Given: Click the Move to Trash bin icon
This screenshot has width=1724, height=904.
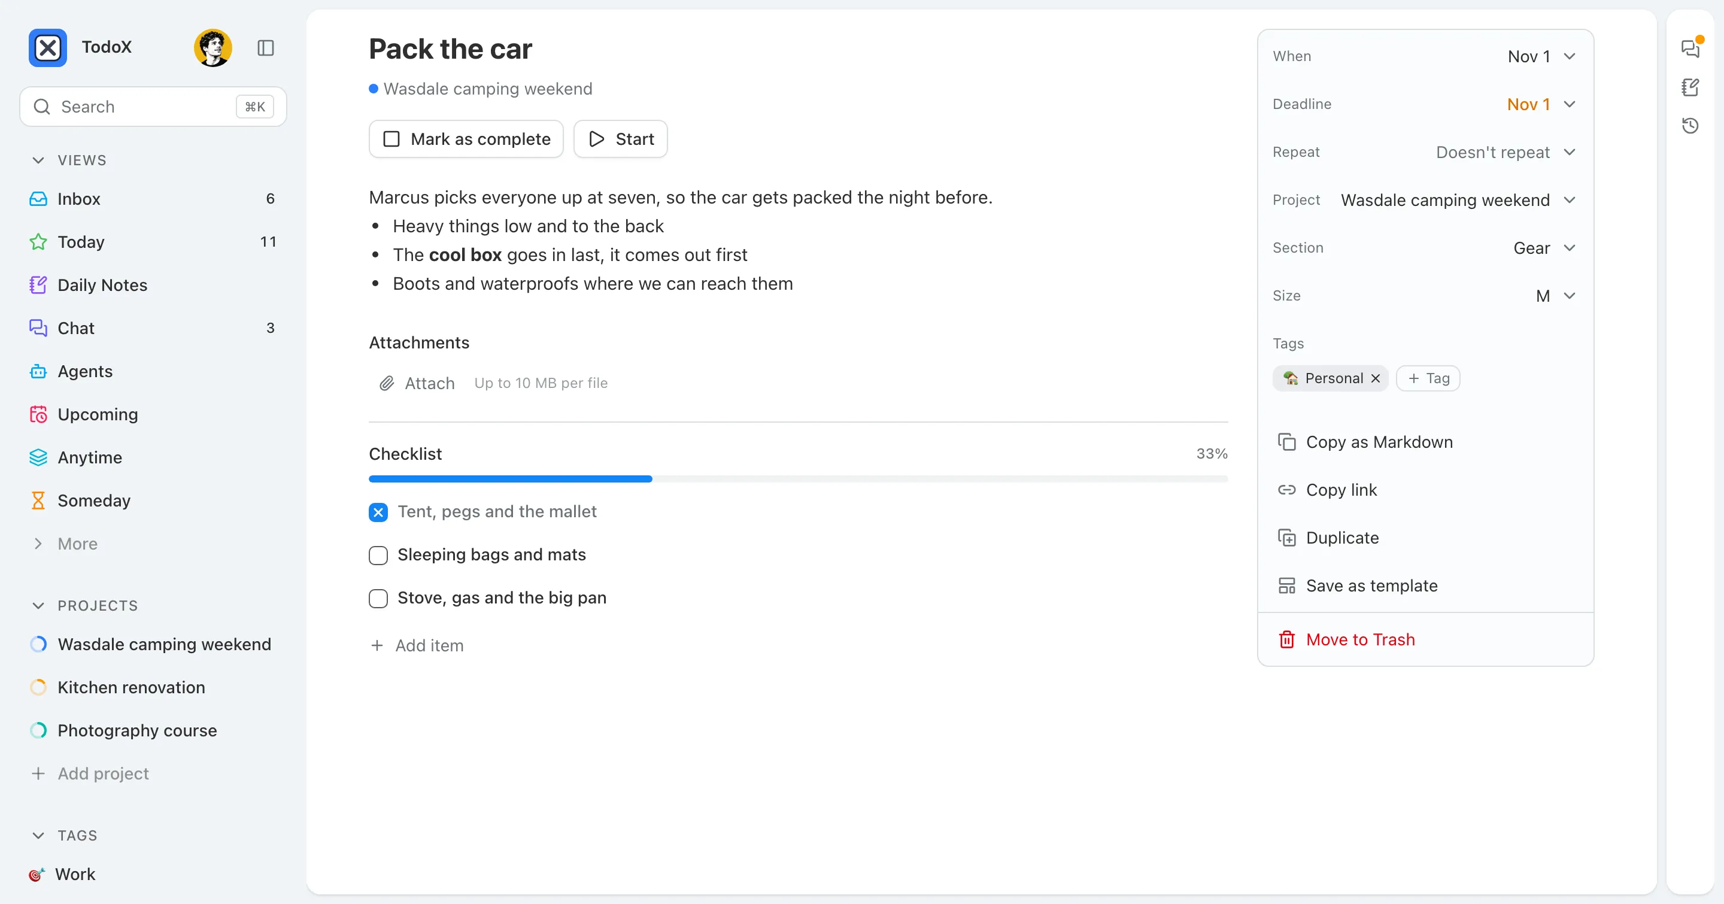Looking at the screenshot, I should click(1286, 640).
